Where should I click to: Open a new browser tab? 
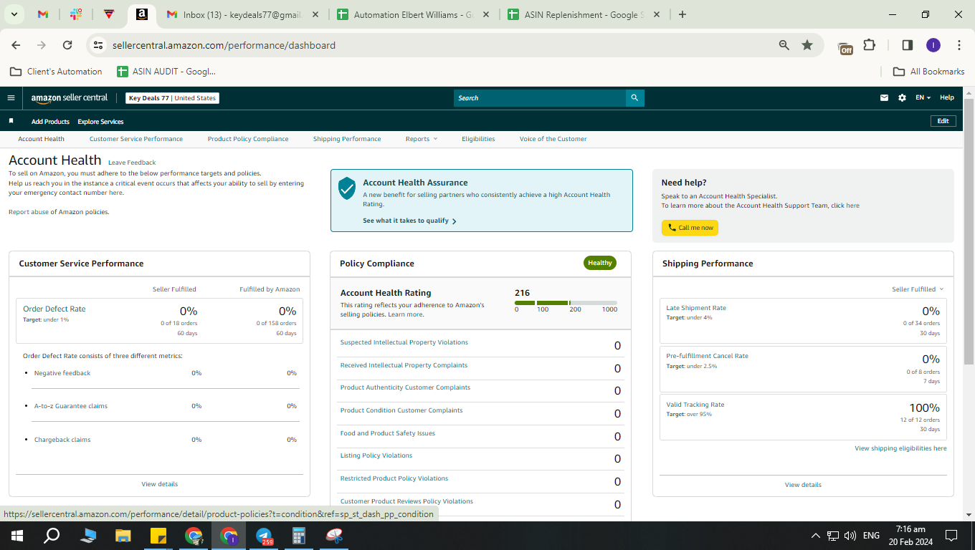coord(682,14)
